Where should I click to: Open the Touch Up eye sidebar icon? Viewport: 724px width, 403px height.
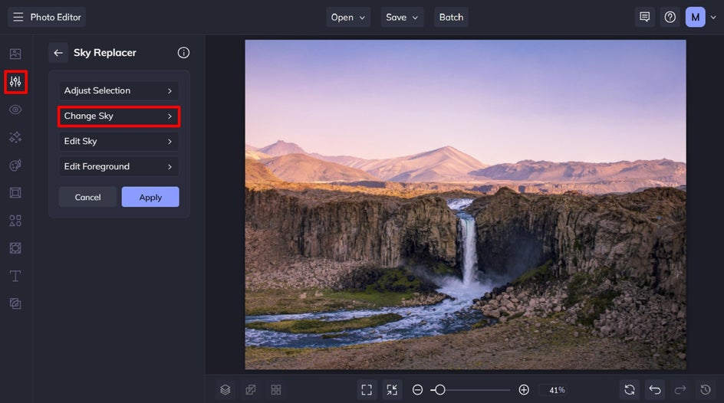15,110
